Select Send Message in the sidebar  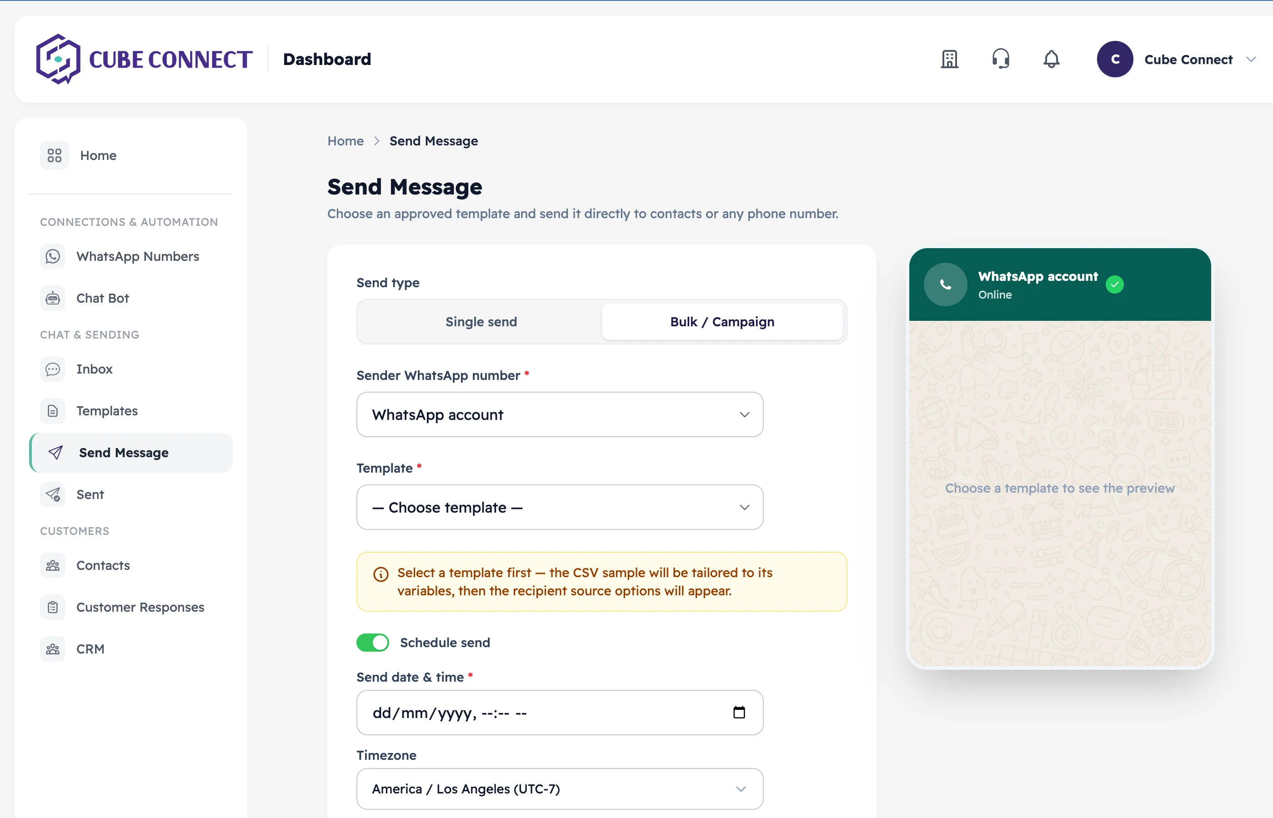point(130,453)
